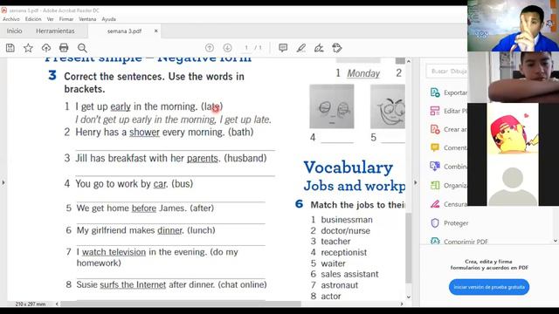
Task: Click the word 'parents' in sentence 3
Action: click(x=202, y=159)
